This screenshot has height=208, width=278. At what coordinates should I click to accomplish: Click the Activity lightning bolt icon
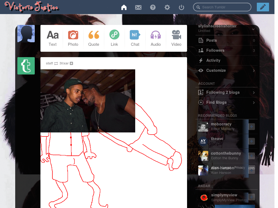coord(201,60)
